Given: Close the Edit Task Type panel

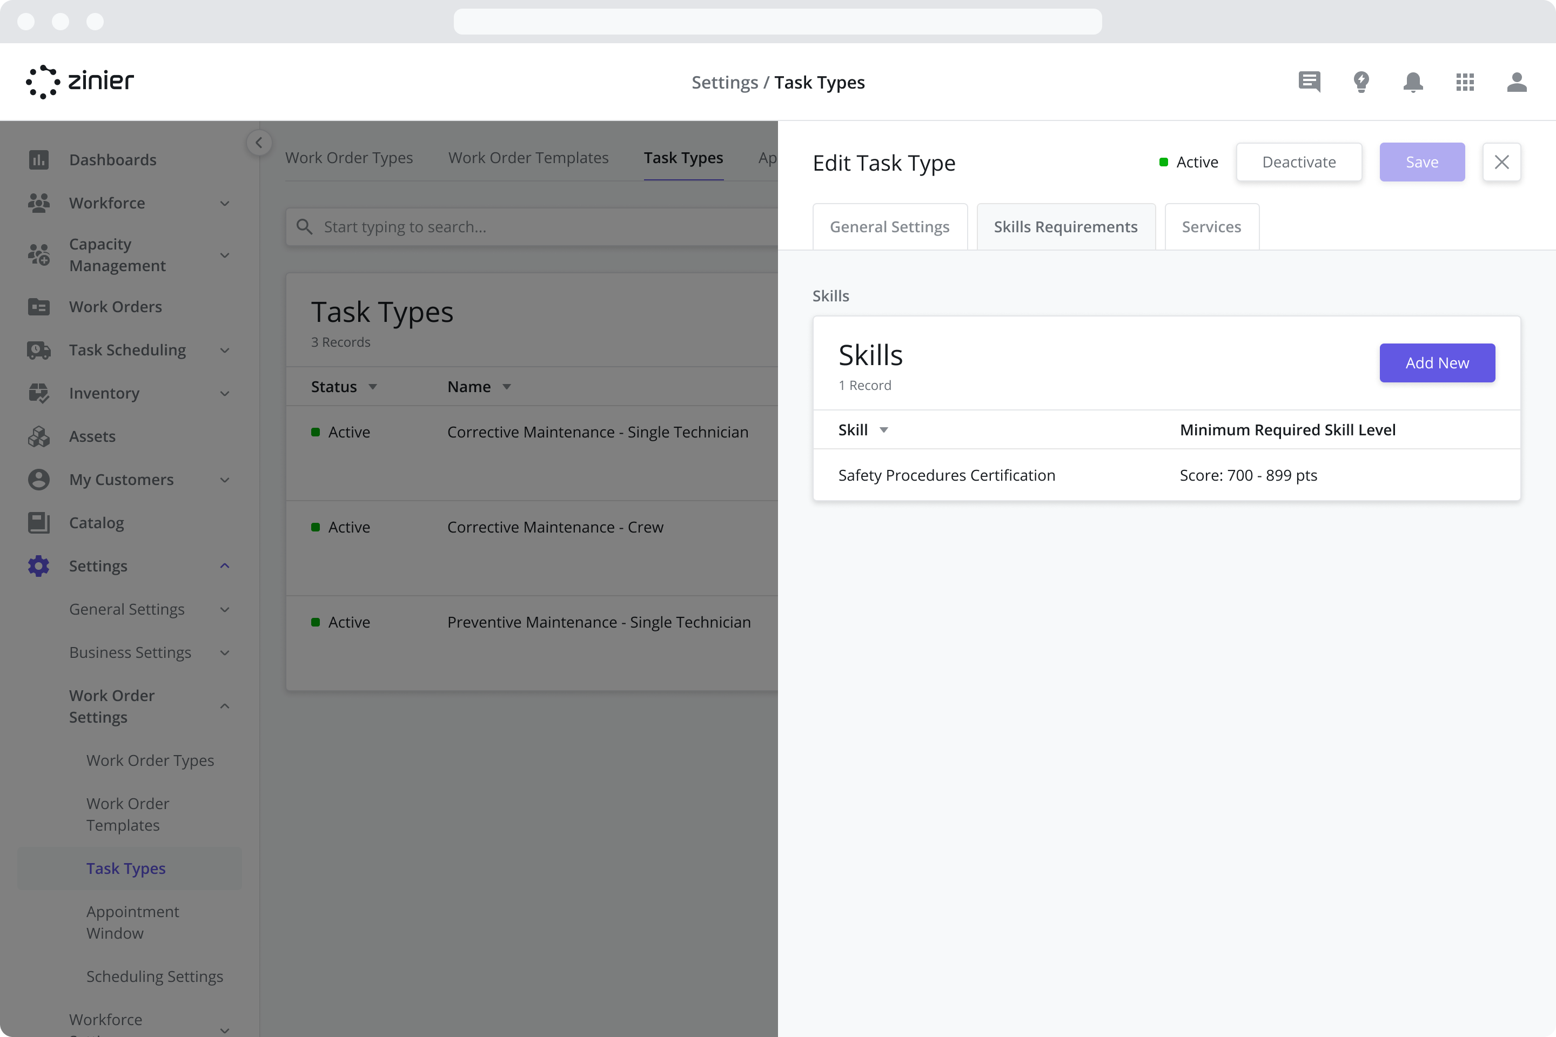Looking at the screenshot, I should pyautogui.click(x=1502, y=162).
